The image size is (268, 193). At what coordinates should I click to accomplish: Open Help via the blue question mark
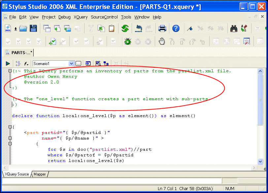click(x=176, y=28)
